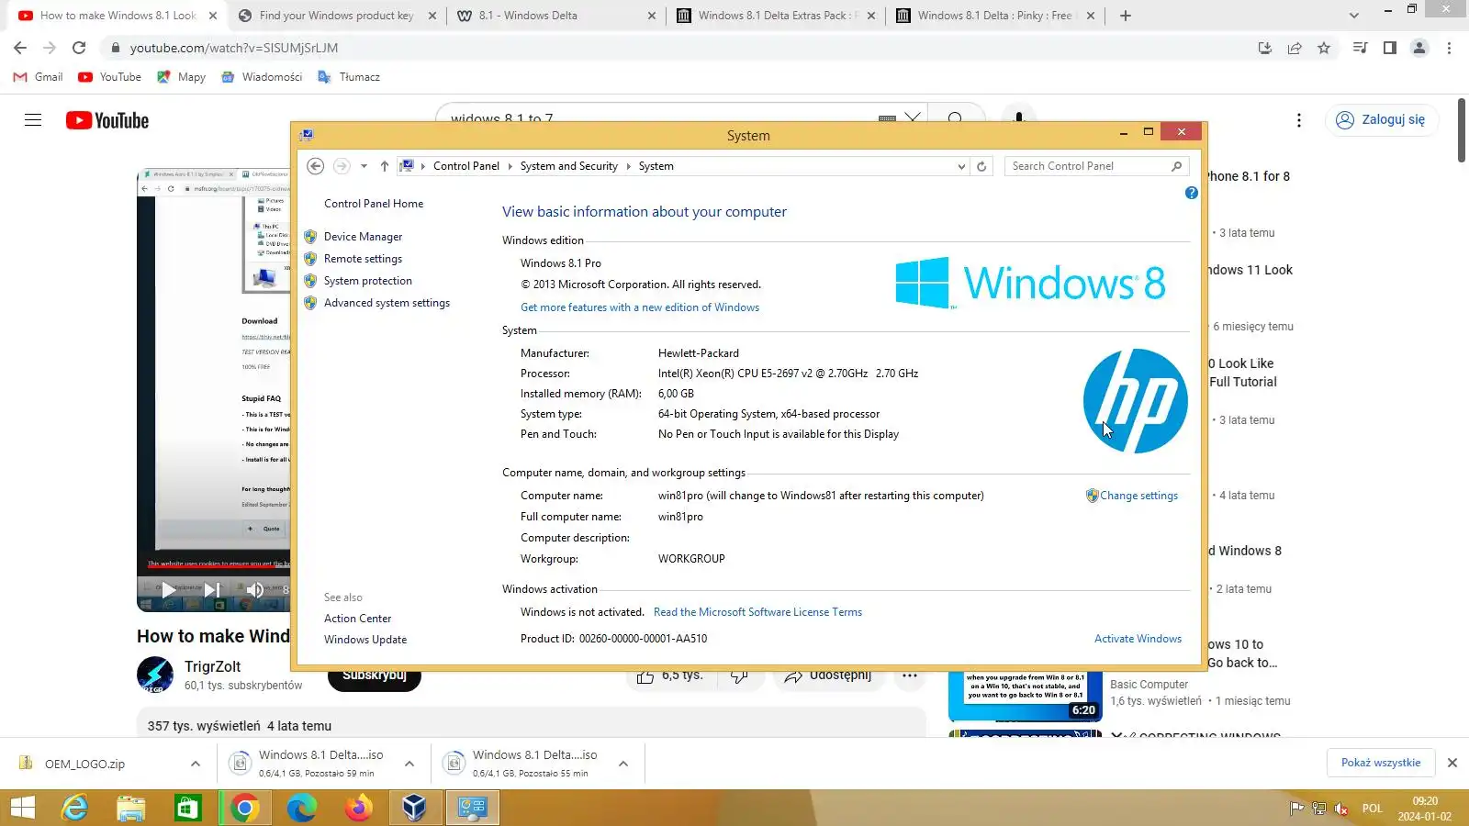Open Chrome side panel icon
Image resolution: width=1469 pixels, height=826 pixels.
coord(1390,48)
